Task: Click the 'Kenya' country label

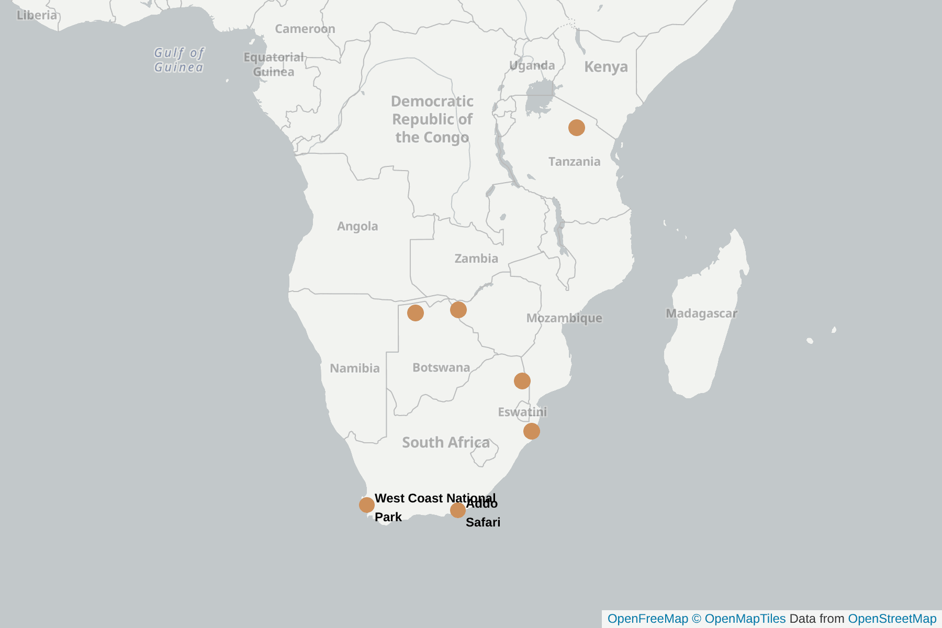Action: coord(606,67)
